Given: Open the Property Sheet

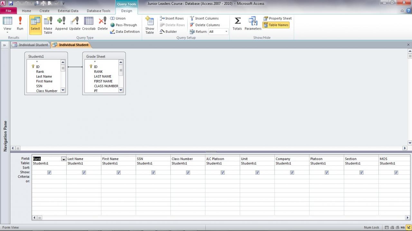Looking at the screenshot, I should (x=277, y=18).
